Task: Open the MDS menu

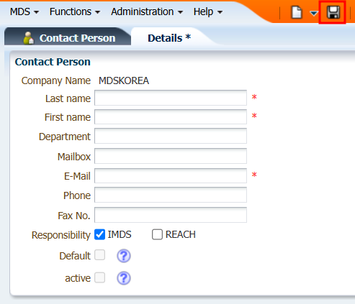Action: tap(24, 11)
